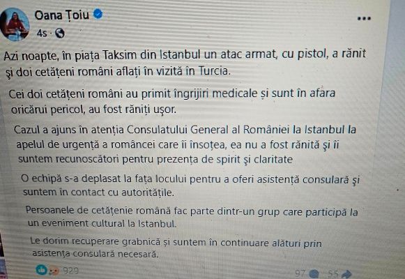Image resolution: width=405 pixels, height=279 pixels.
Task: Open the Oana Țoiu profile name link
Action: pyautogui.click(x=62, y=15)
